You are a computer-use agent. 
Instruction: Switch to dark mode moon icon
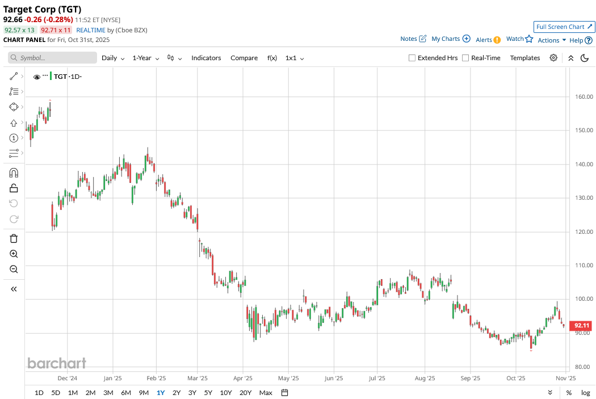pyautogui.click(x=585, y=58)
